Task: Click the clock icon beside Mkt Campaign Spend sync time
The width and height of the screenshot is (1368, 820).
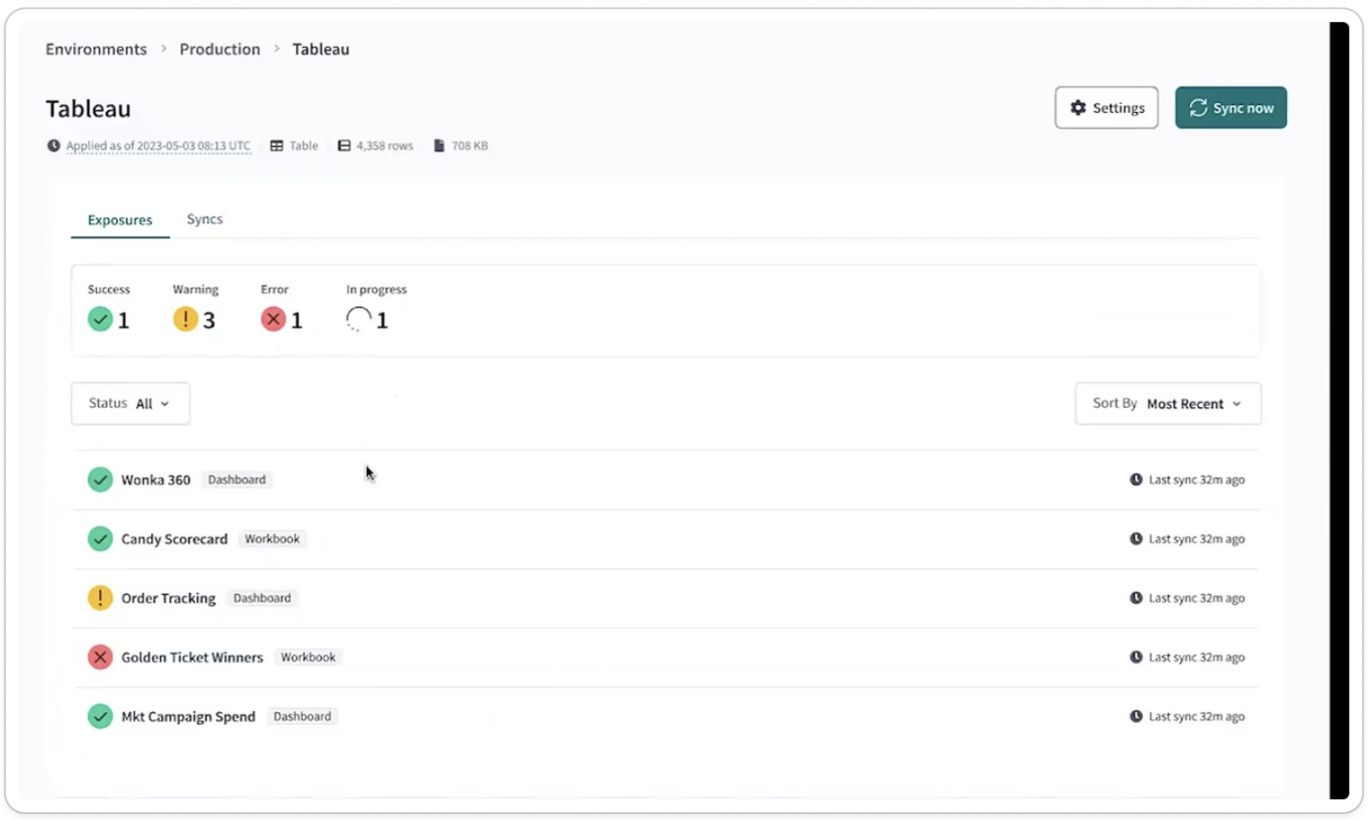Action: 1136,716
